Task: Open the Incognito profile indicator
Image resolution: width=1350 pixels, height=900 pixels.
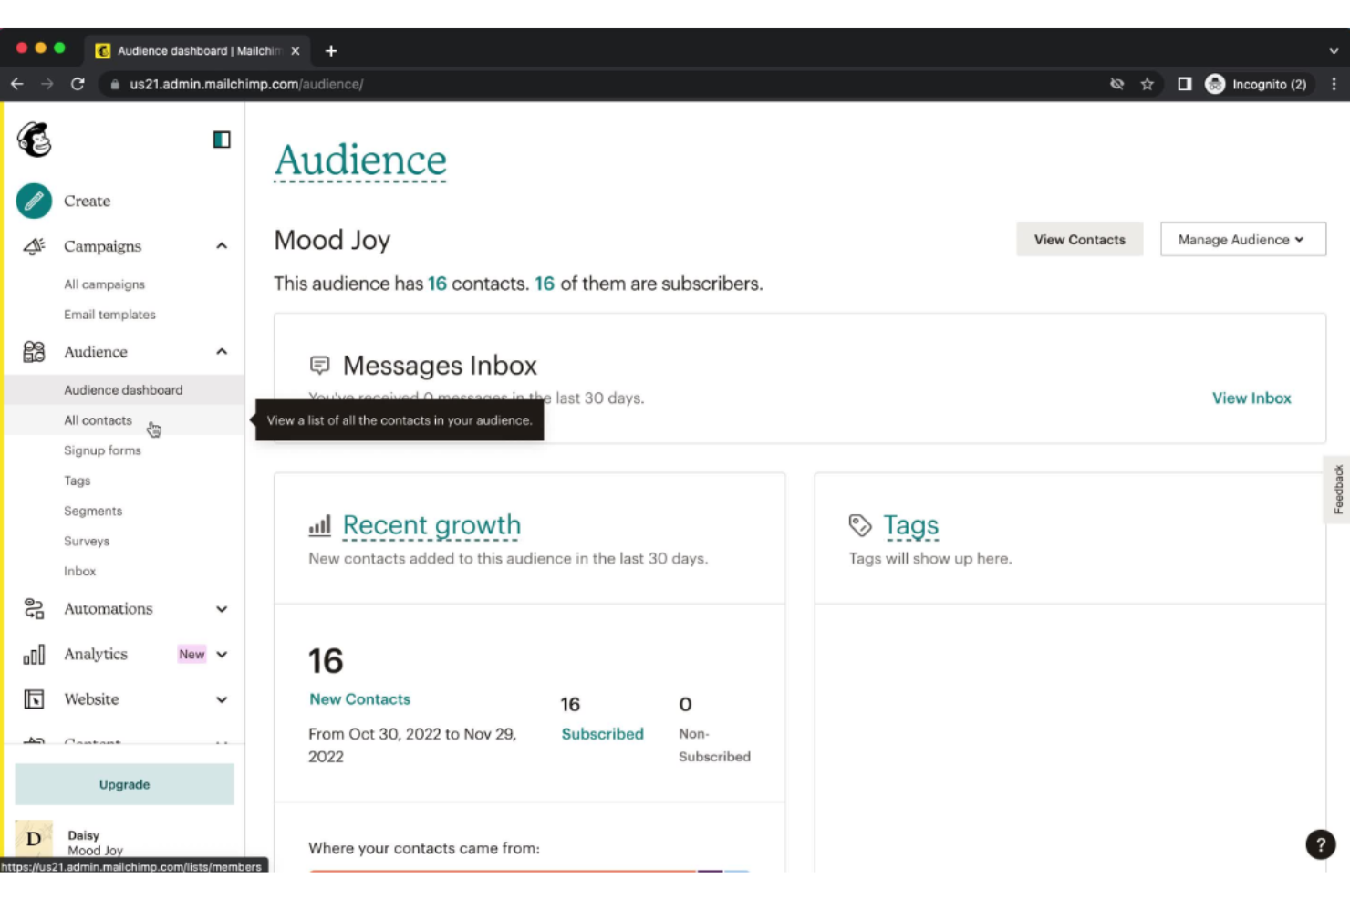Action: (1257, 84)
